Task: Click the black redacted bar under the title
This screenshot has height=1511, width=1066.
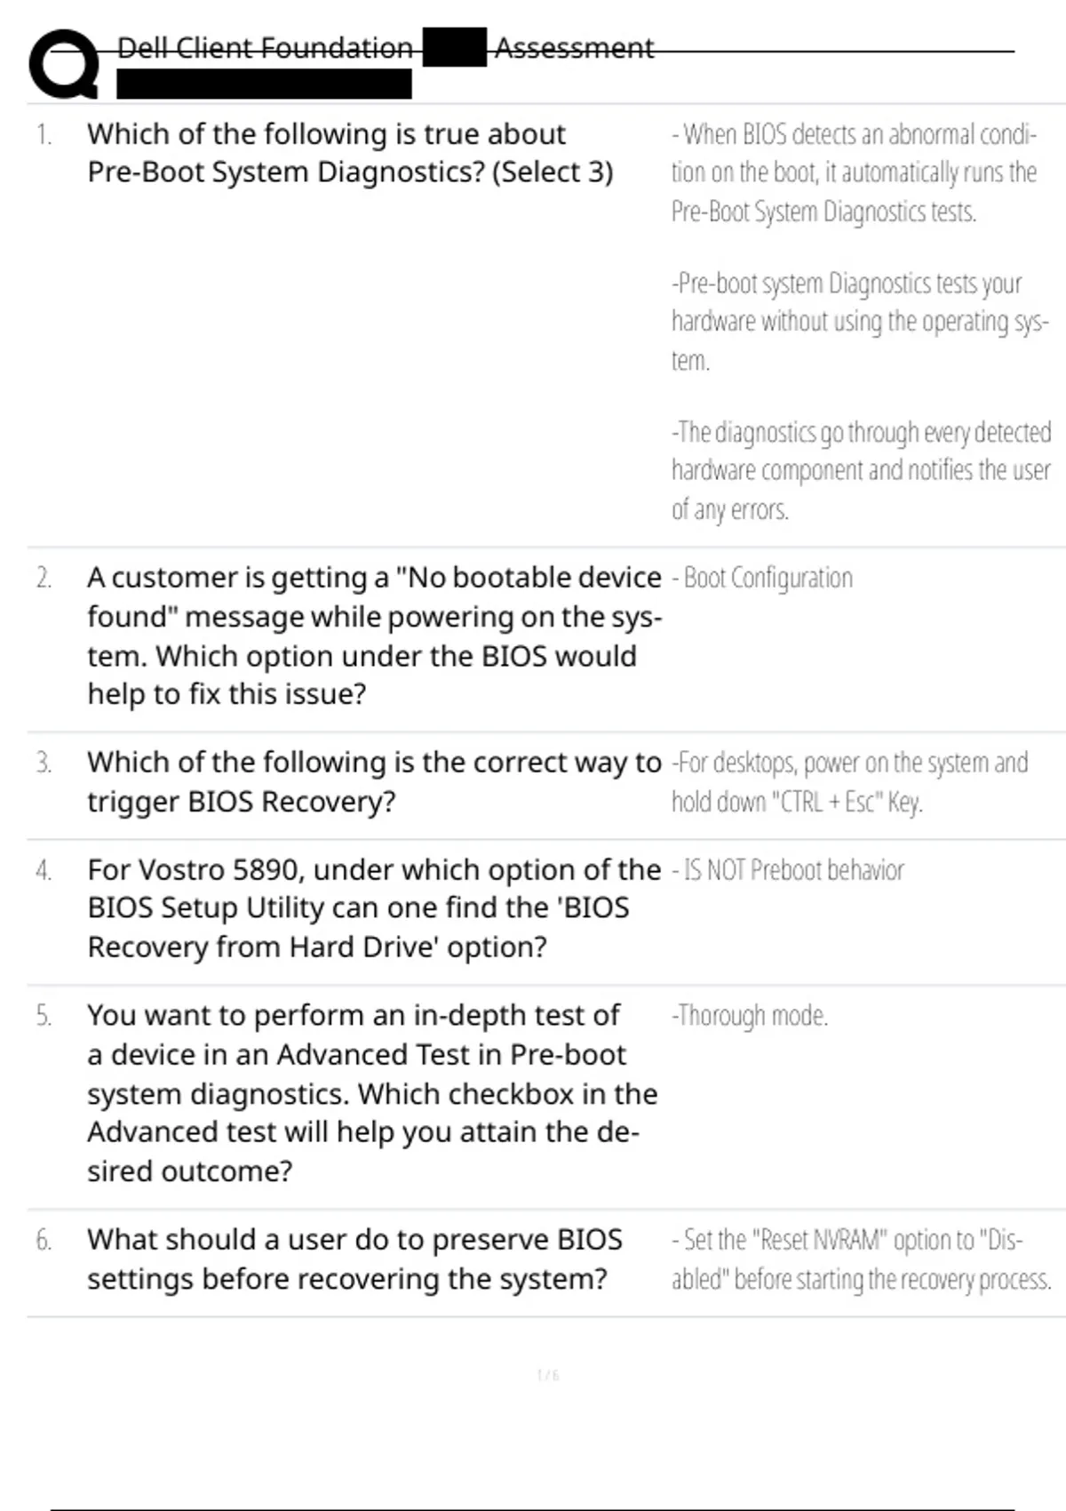Action: click(x=264, y=84)
